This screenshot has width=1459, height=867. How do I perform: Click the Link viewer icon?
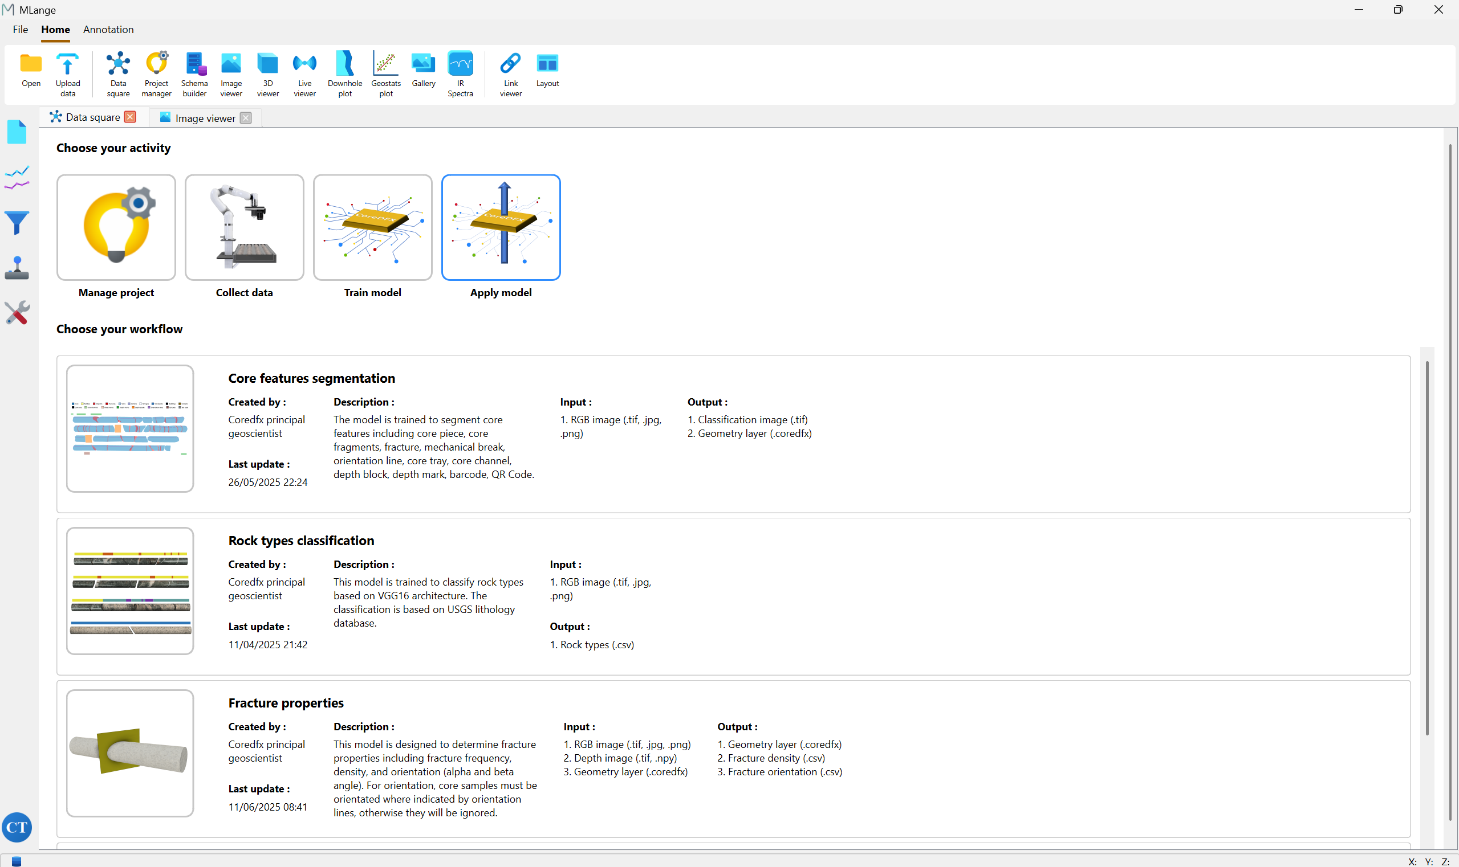click(510, 73)
